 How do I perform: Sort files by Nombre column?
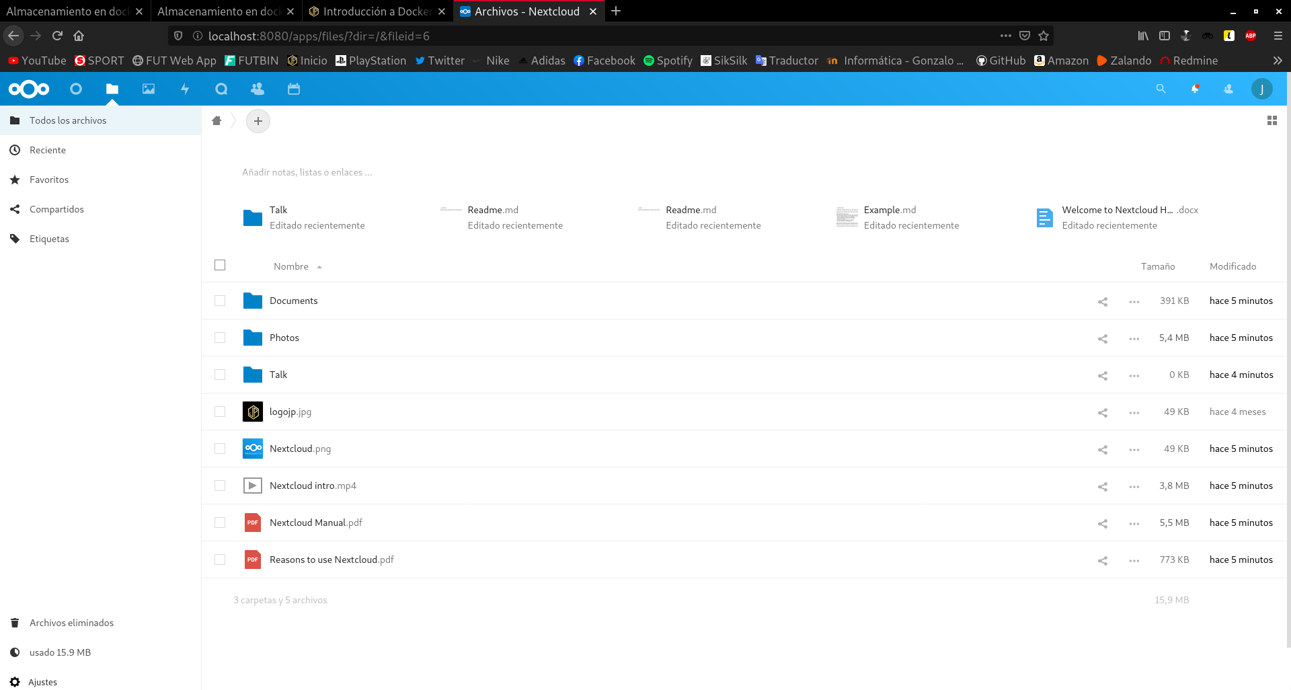291,266
